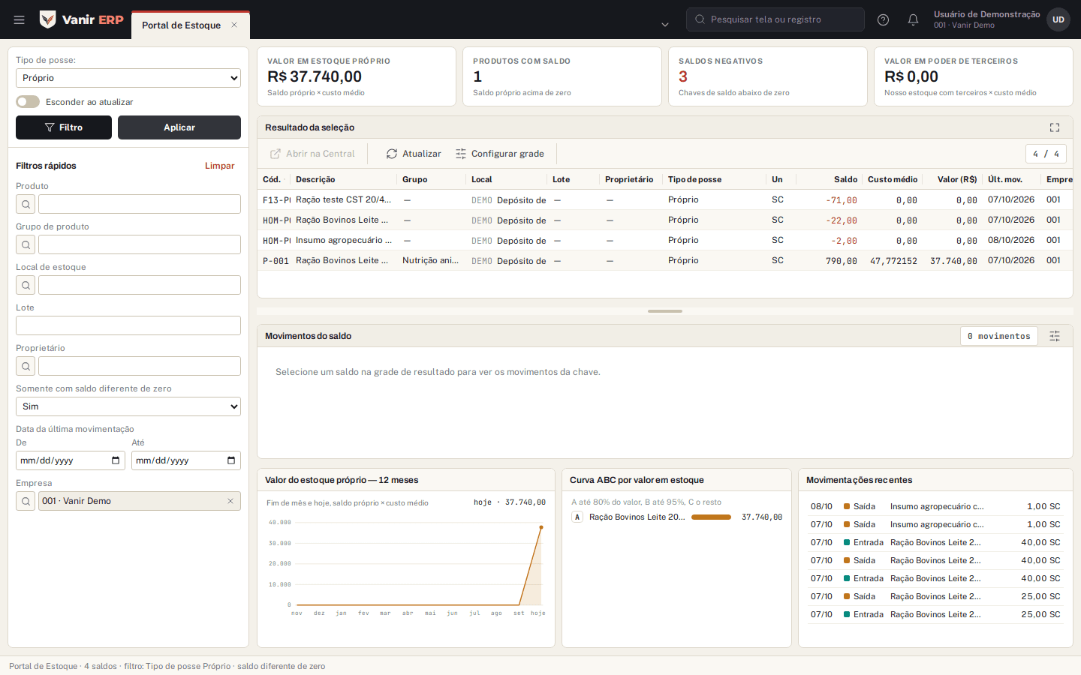Open Movimentos do saldo settings sliders icon
The width and height of the screenshot is (1081, 675).
click(x=1055, y=336)
